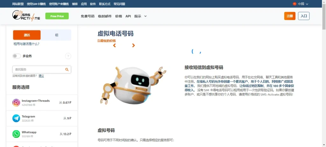Select the Instagram+Threads service icon

pyautogui.click(x=16, y=103)
